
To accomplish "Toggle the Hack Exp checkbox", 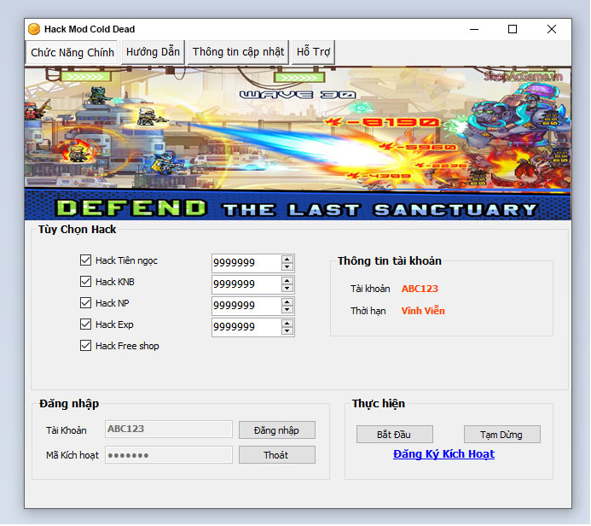I will 85,324.
